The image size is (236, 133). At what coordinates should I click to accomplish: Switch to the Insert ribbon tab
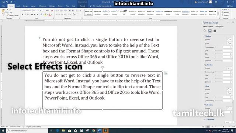pyautogui.click(x=18, y=6)
